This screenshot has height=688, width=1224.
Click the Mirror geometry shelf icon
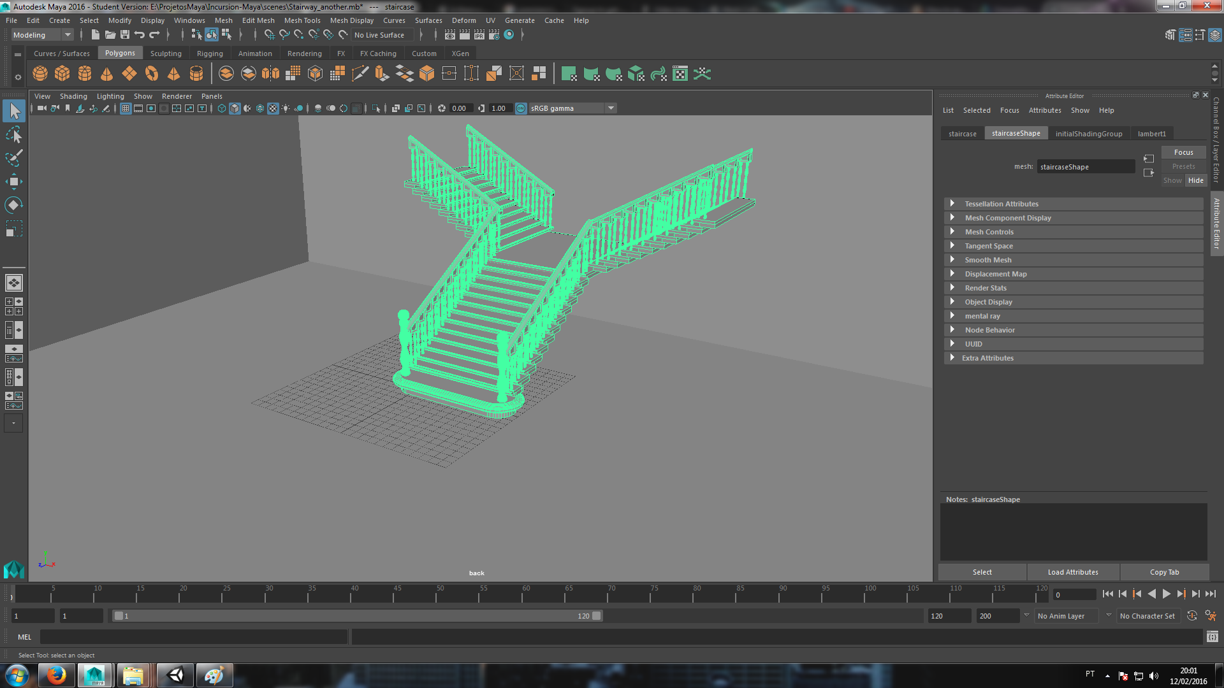[271, 74]
